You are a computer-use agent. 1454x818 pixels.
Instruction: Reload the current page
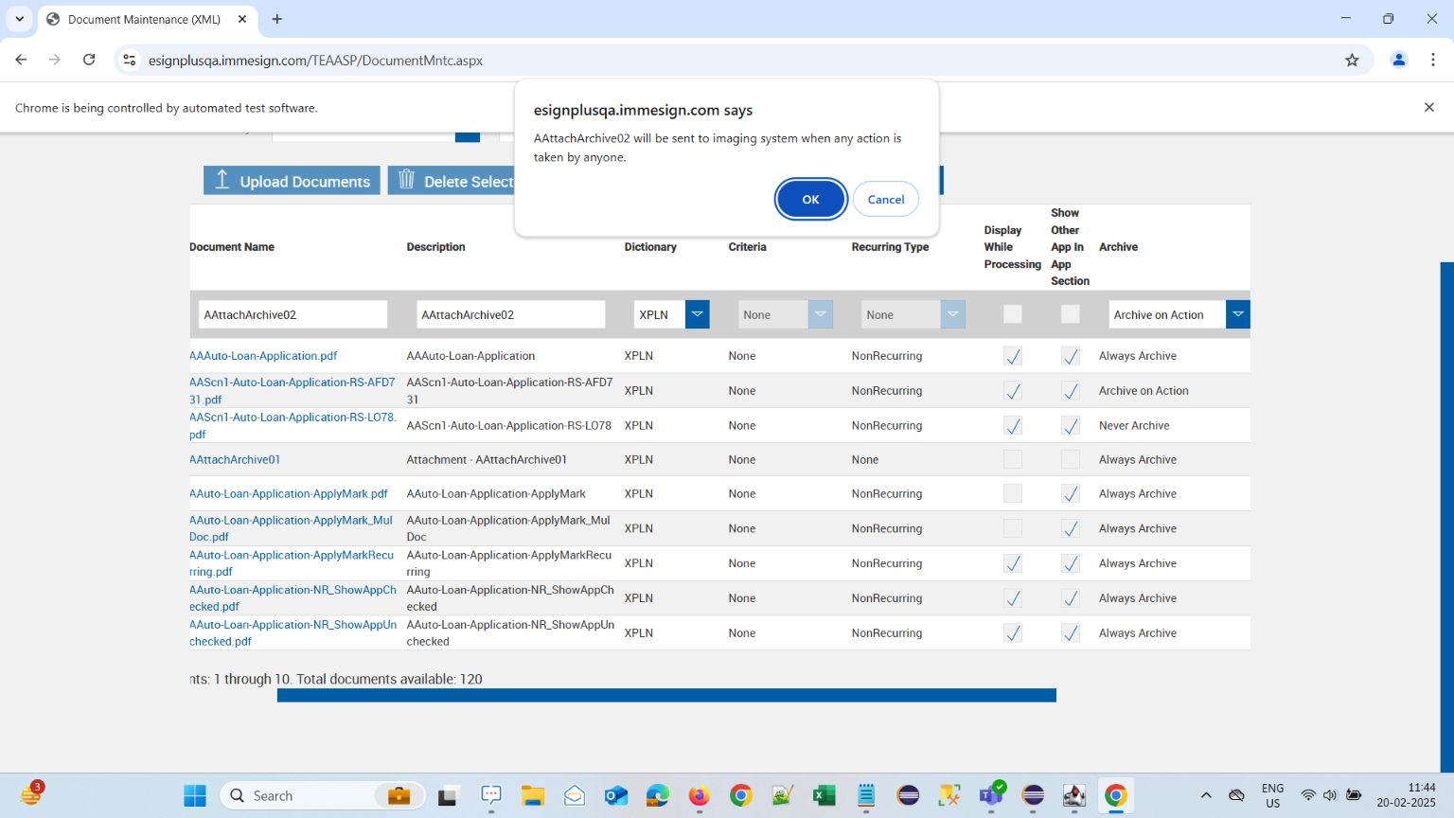click(x=89, y=60)
